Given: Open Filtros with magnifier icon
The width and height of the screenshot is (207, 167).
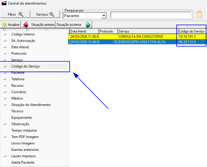Looking at the screenshot, I should (15, 15).
